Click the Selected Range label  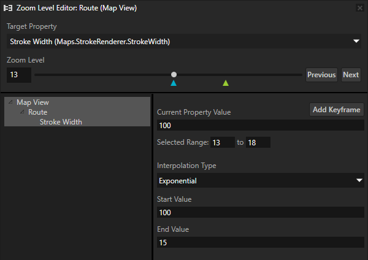tap(183, 142)
